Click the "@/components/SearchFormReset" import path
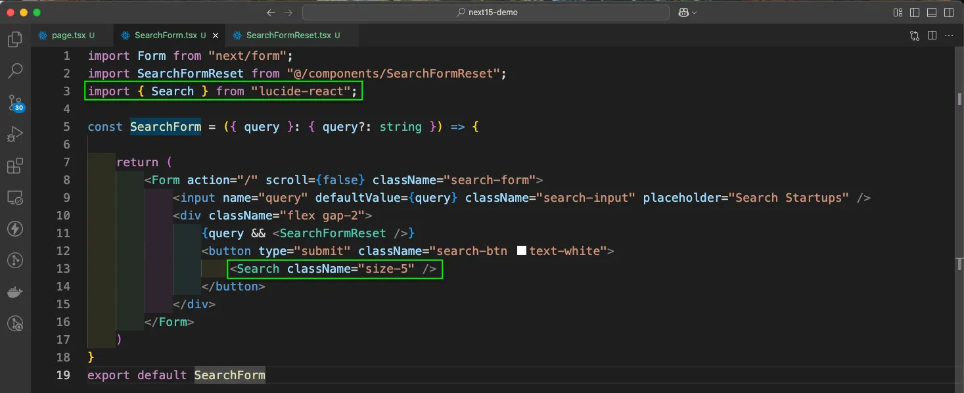 pyautogui.click(x=393, y=74)
